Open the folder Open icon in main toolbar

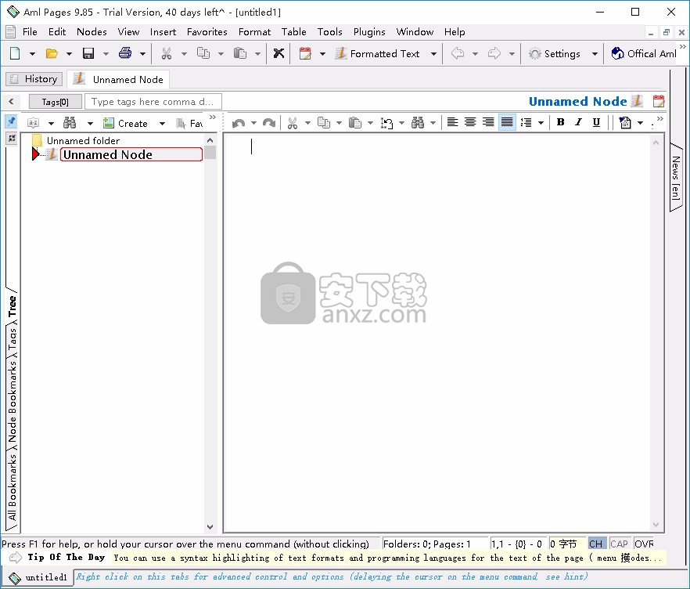pos(52,53)
